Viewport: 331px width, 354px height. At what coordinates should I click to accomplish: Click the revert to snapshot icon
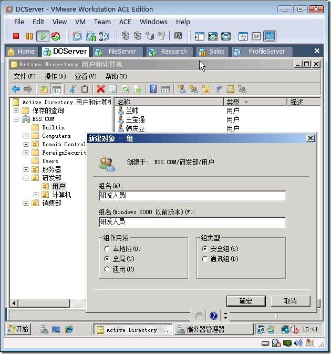click(x=91, y=36)
